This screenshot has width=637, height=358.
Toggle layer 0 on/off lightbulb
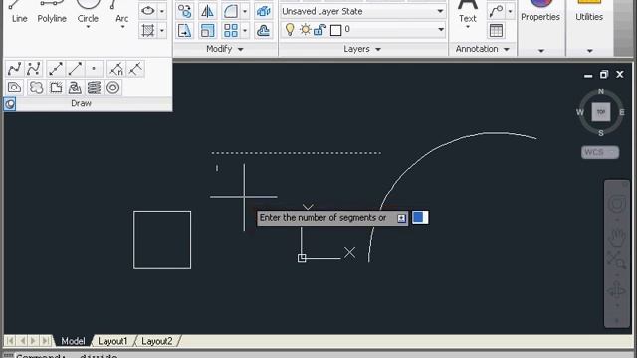coord(290,29)
